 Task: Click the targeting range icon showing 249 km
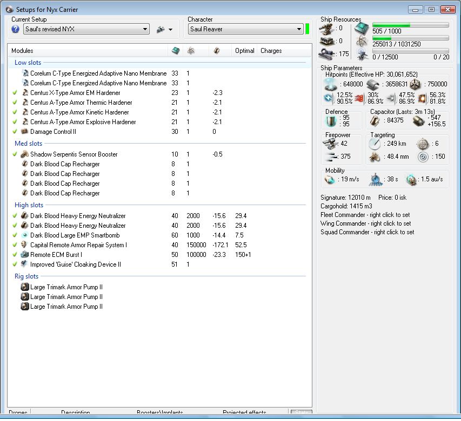click(375, 144)
